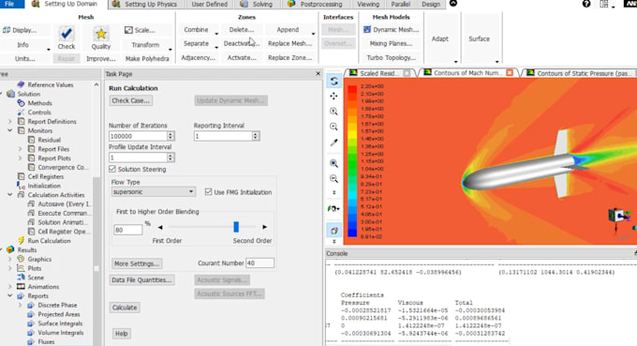Click the blending slider handle
This screenshot has height=346, width=637.
236,227
